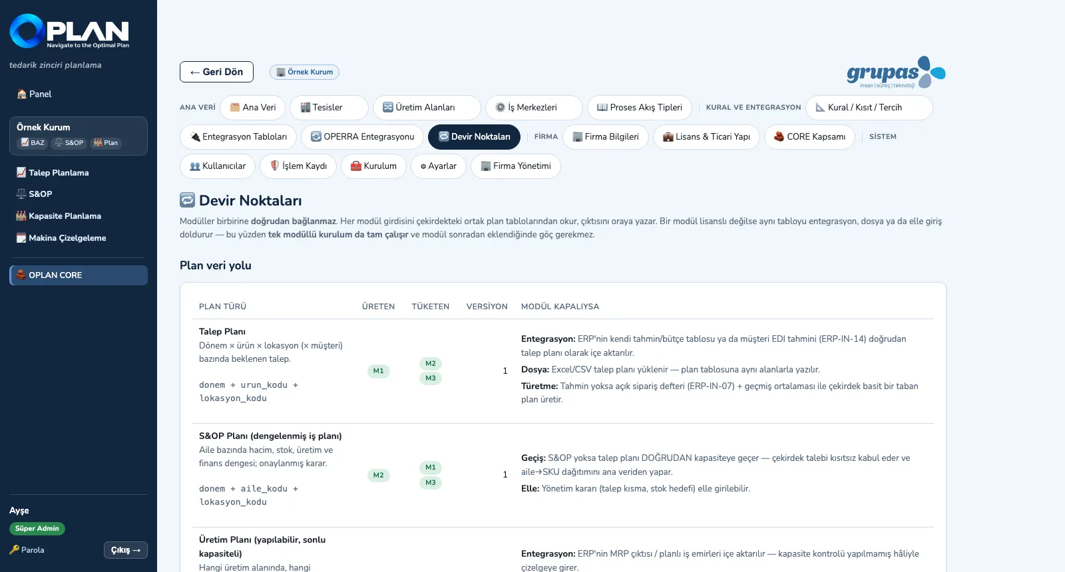This screenshot has height=572, width=1065.
Task: Switch to Üretim Alanları tab
Action: [427, 107]
